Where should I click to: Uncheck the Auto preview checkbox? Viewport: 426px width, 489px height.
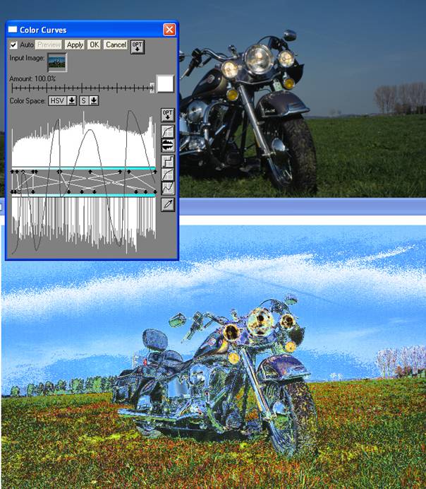13,45
